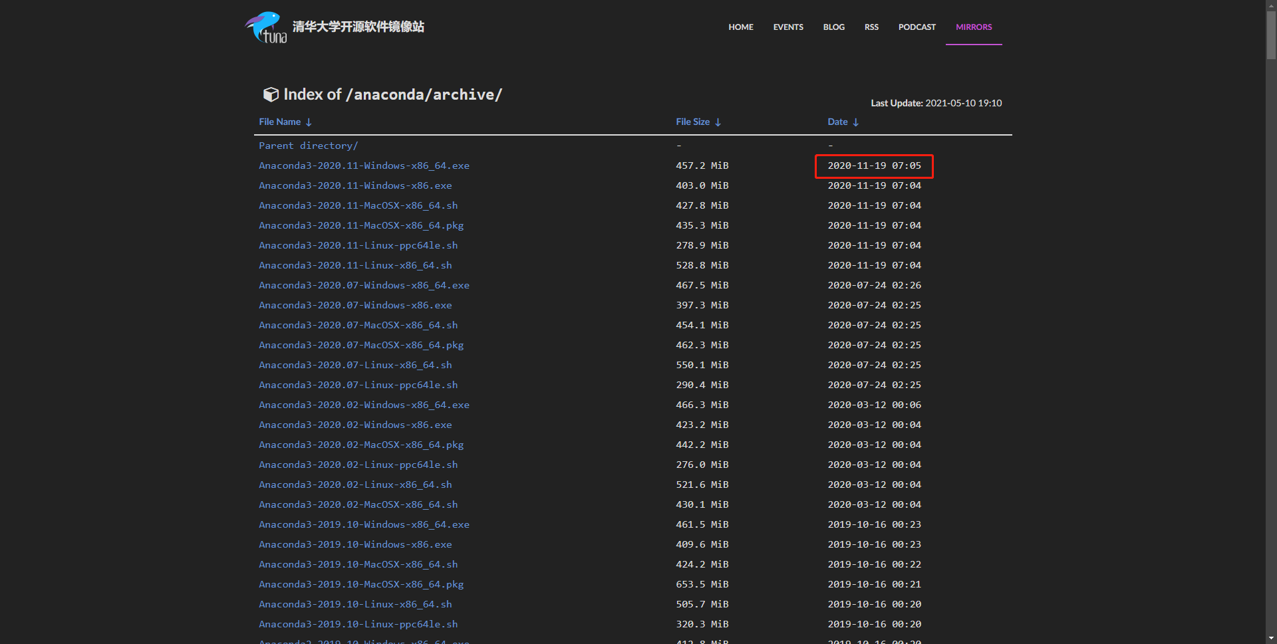Sort by Date arrow icon
Screen dimensions: 1277x644
[x=855, y=122]
